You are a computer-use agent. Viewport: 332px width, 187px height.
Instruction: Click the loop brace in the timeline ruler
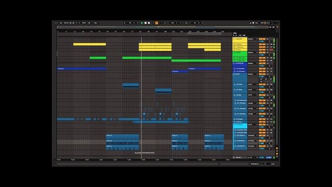pyautogui.click(x=204, y=33)
